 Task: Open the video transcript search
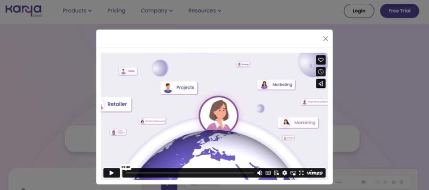click(277, 173)
